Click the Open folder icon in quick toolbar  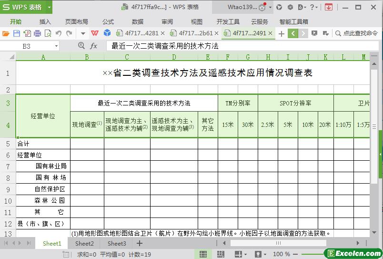[6, 33]
